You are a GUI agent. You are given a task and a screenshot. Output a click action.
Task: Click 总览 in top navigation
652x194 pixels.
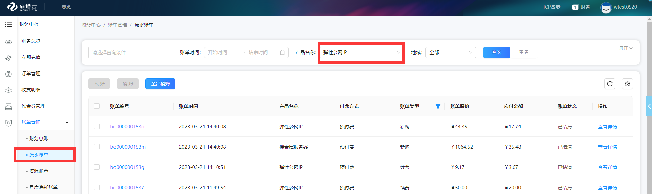pyautogui.click(x=66, y=7)
